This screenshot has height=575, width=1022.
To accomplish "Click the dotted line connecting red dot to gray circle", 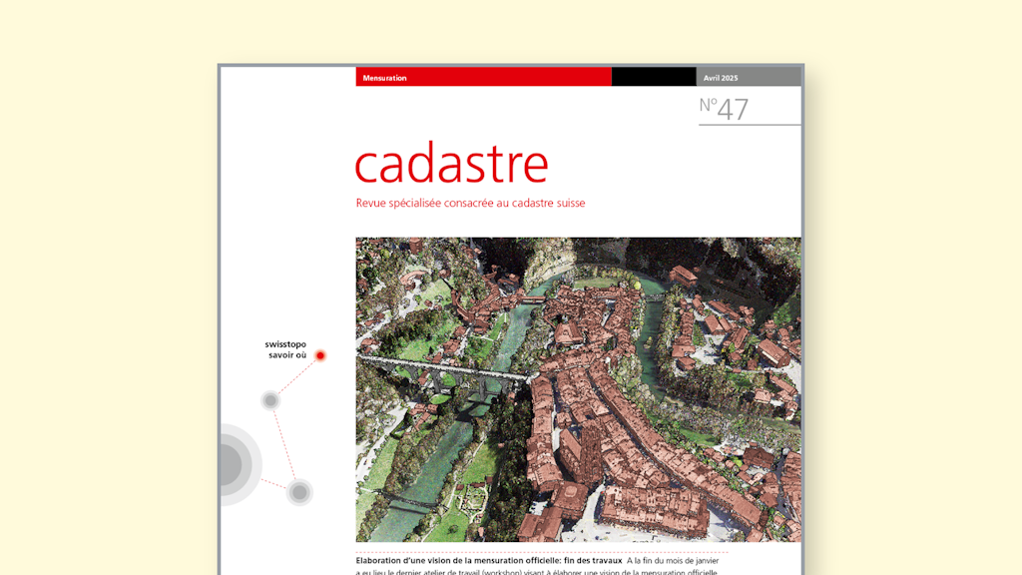I will 295,377.
